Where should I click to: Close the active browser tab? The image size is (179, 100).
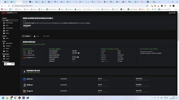click(20, 2)
